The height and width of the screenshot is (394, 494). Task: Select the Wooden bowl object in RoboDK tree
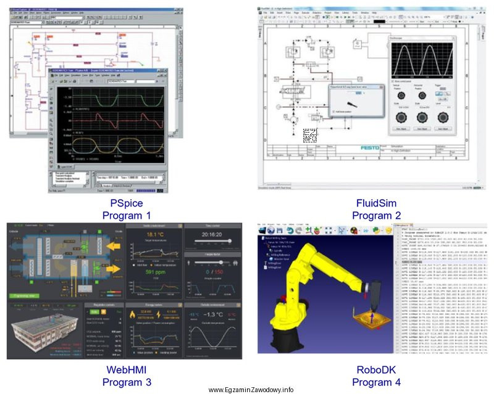[x=279, y=259]
